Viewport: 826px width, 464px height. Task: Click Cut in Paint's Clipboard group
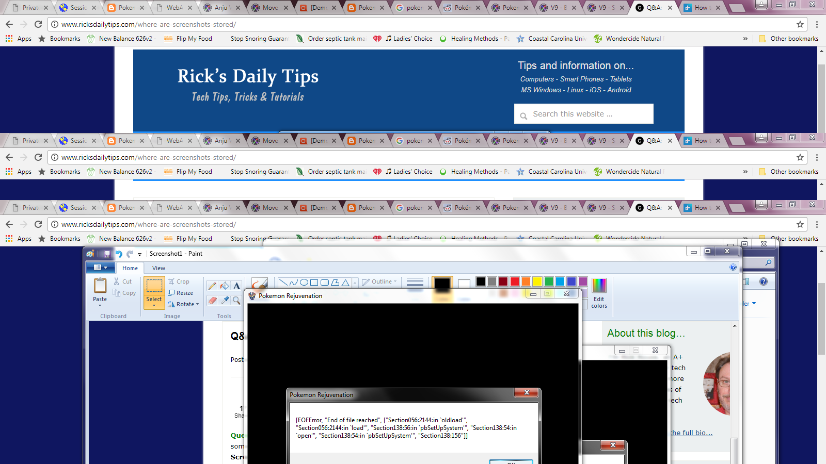coord(123,281)
